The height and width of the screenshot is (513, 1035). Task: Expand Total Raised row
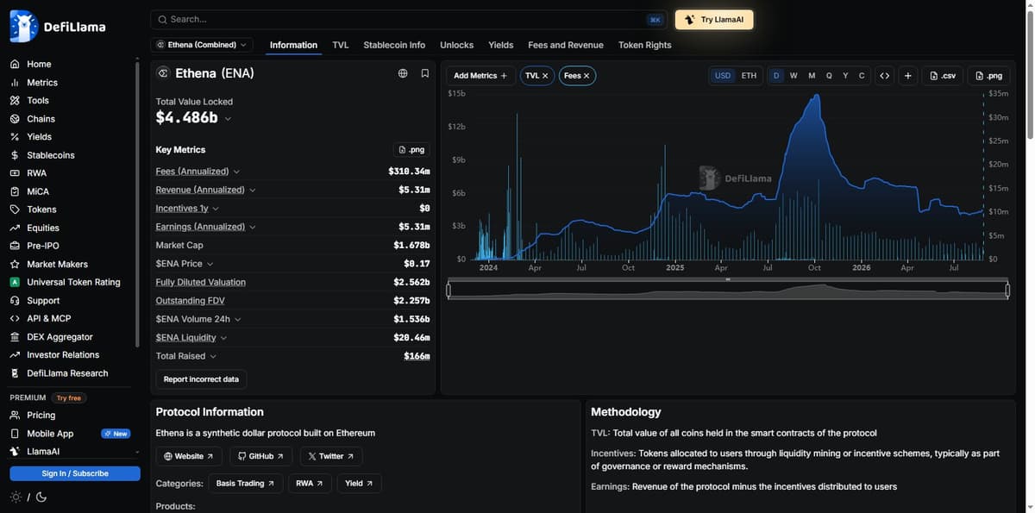[213, 356]
